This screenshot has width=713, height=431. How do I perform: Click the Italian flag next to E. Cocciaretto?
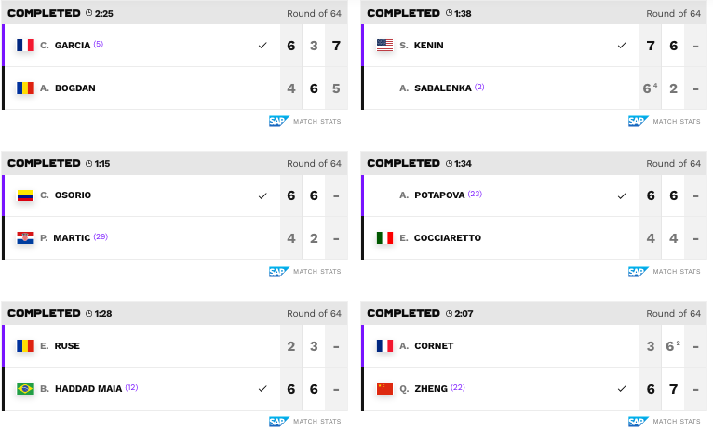point(384,237)
